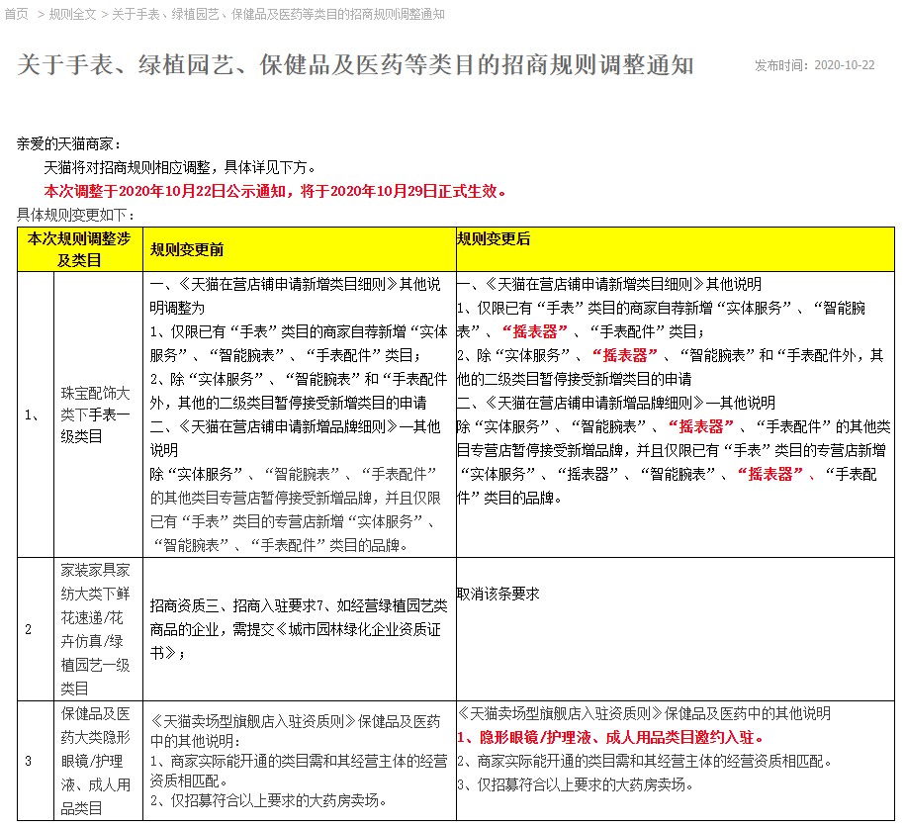This screenshot has width=905, height=828.
Task: Select the main heading 关于手表、绿植园艺 title
Action: 355,64
